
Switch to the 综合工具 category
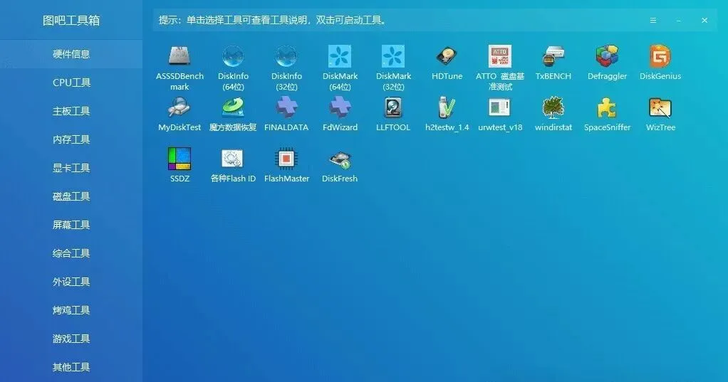71,253
